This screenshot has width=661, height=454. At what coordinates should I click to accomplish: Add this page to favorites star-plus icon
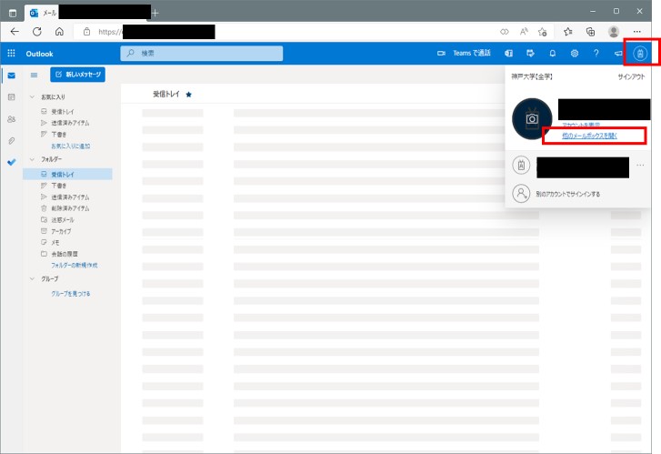point(543,32)
